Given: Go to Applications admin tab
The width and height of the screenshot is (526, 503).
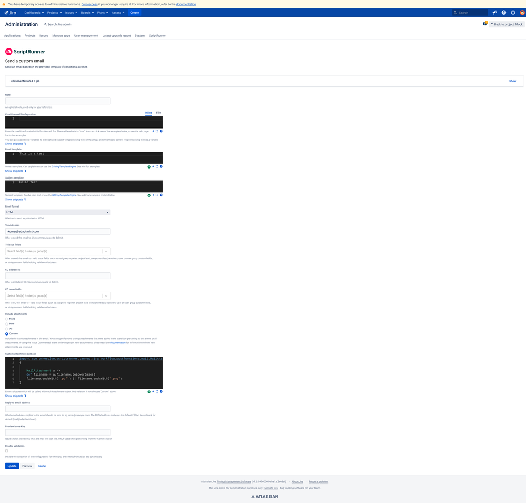Looking at the screenshot, I should [x=13, y=36].
